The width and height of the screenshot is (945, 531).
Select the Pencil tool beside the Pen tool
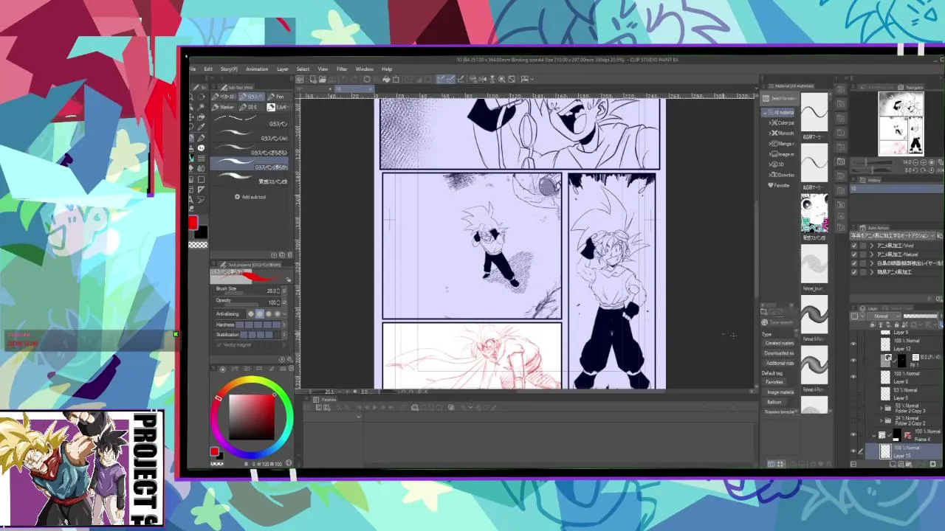pos(201,137)
